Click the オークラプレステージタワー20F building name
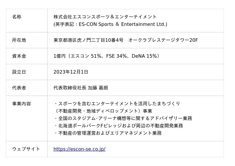 point(163,40)
